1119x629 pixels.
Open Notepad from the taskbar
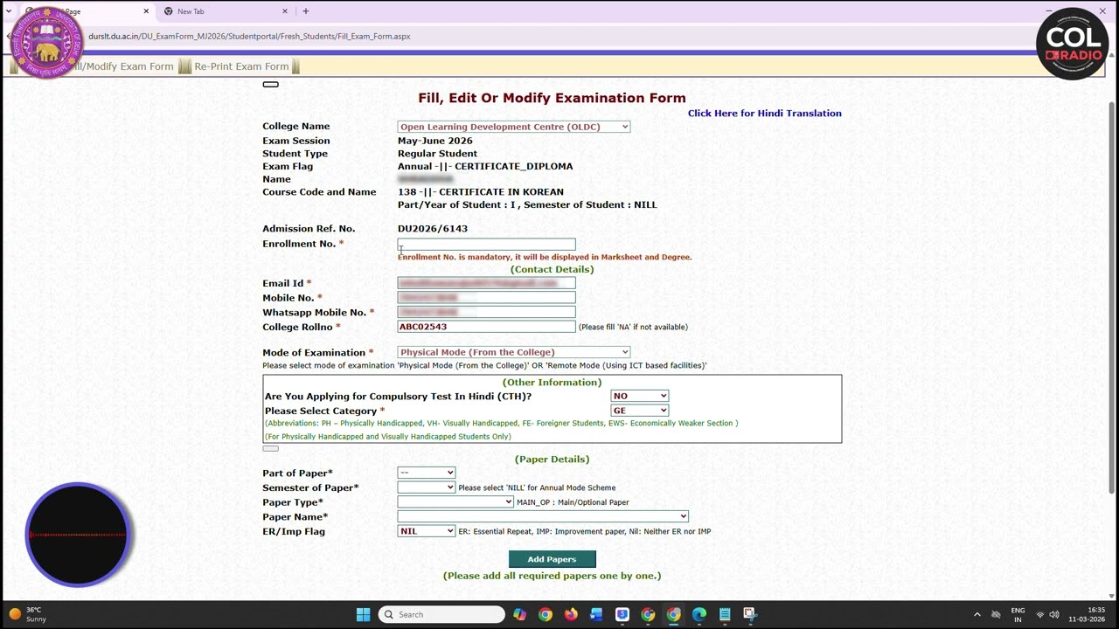tap(725, 614)
